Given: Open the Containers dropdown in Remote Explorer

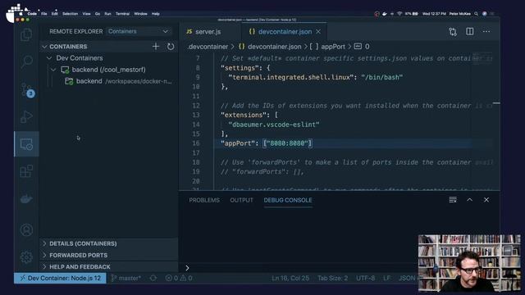Looking at the screenshot, I should point(139,31).
